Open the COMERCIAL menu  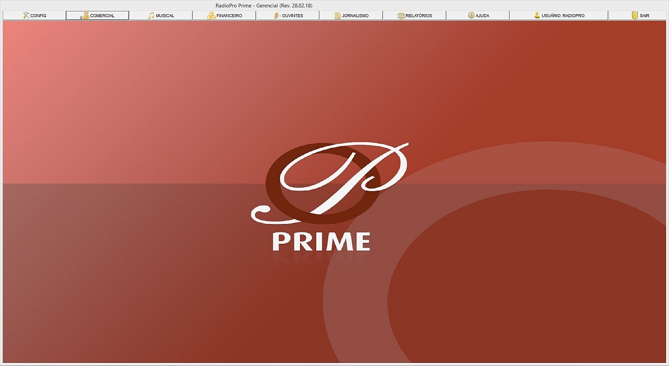[98, 16]
